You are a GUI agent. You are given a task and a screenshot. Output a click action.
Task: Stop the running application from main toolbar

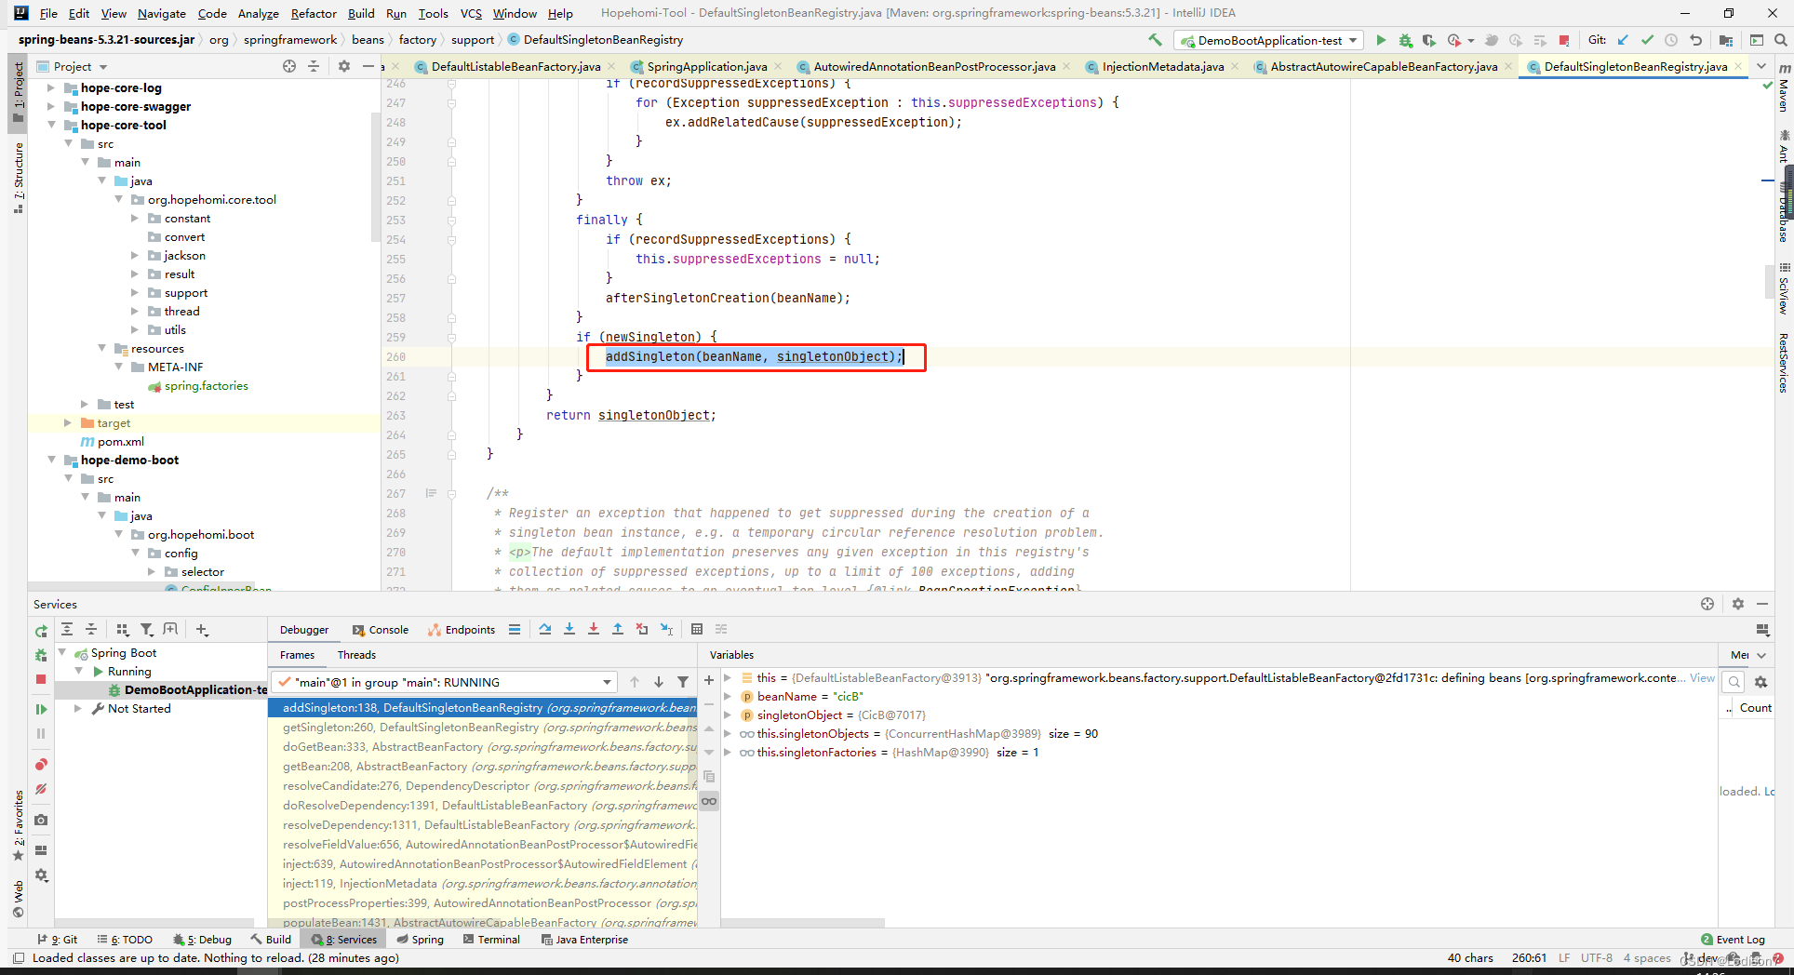pos(1564,40)
